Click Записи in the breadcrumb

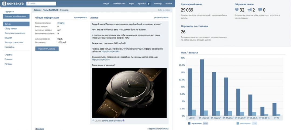(x=37, y=10)
